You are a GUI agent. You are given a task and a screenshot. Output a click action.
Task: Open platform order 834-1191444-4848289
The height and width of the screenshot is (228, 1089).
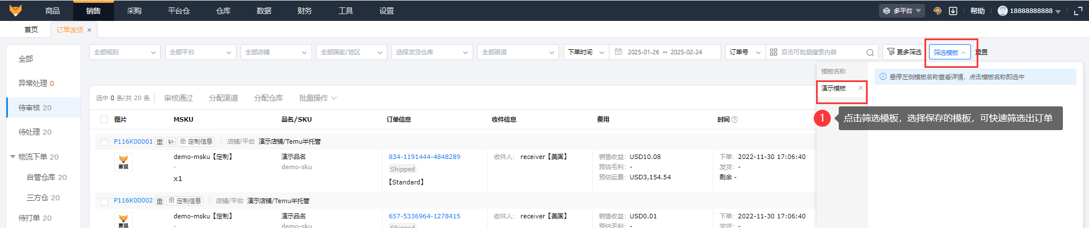[x=424, y=157]
